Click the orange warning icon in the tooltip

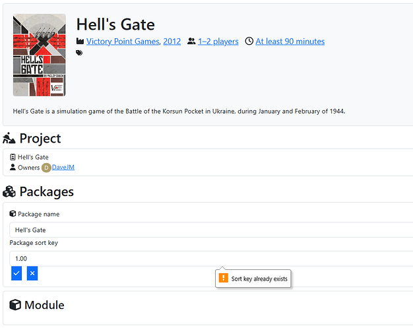click(x=224, y=279)
